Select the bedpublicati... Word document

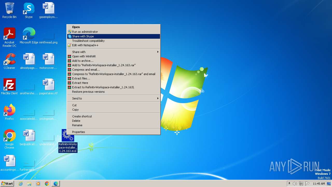pos(29,138)
